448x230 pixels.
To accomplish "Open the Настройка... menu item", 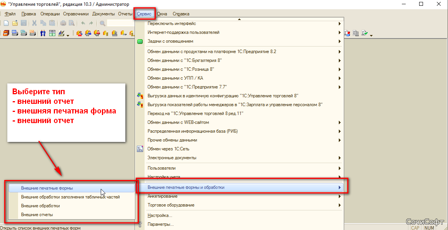I will click(x=240, y=215).
